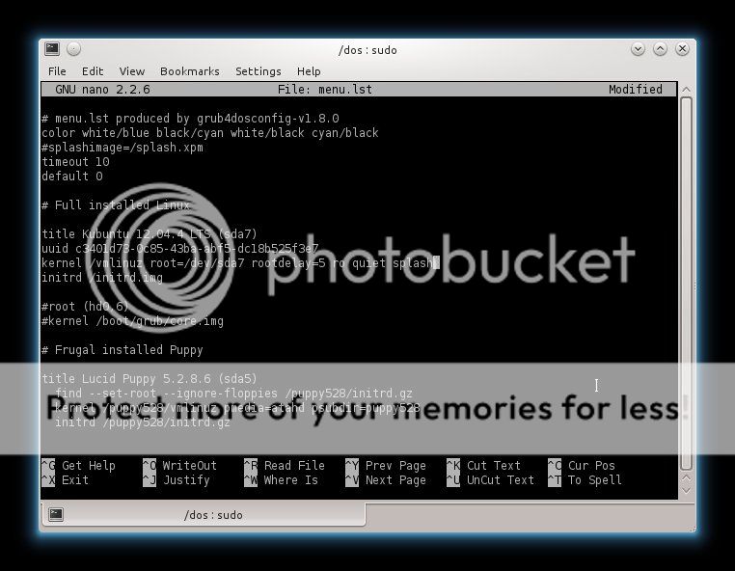Click the '# Full installed Linux' comment
Image resolution: width=735 pixels, height=571 pixels.
116,205
